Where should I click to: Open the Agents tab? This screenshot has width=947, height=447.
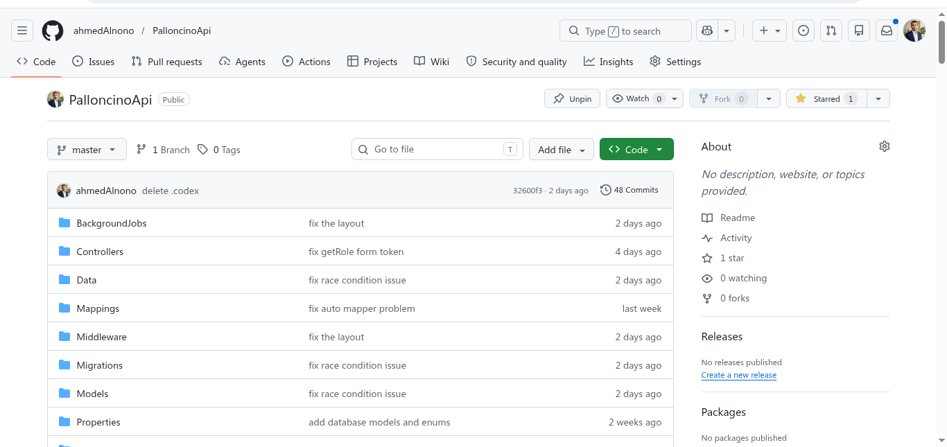pyautogui.click(x=242, y=62)
